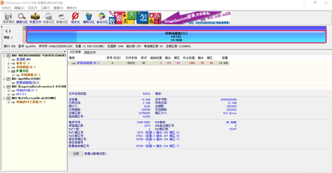Open the 工具(T) menu

[x=45, y=8]
